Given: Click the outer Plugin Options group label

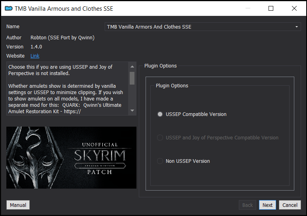Looking at the screenshot, I should click(x=160, y=66).
